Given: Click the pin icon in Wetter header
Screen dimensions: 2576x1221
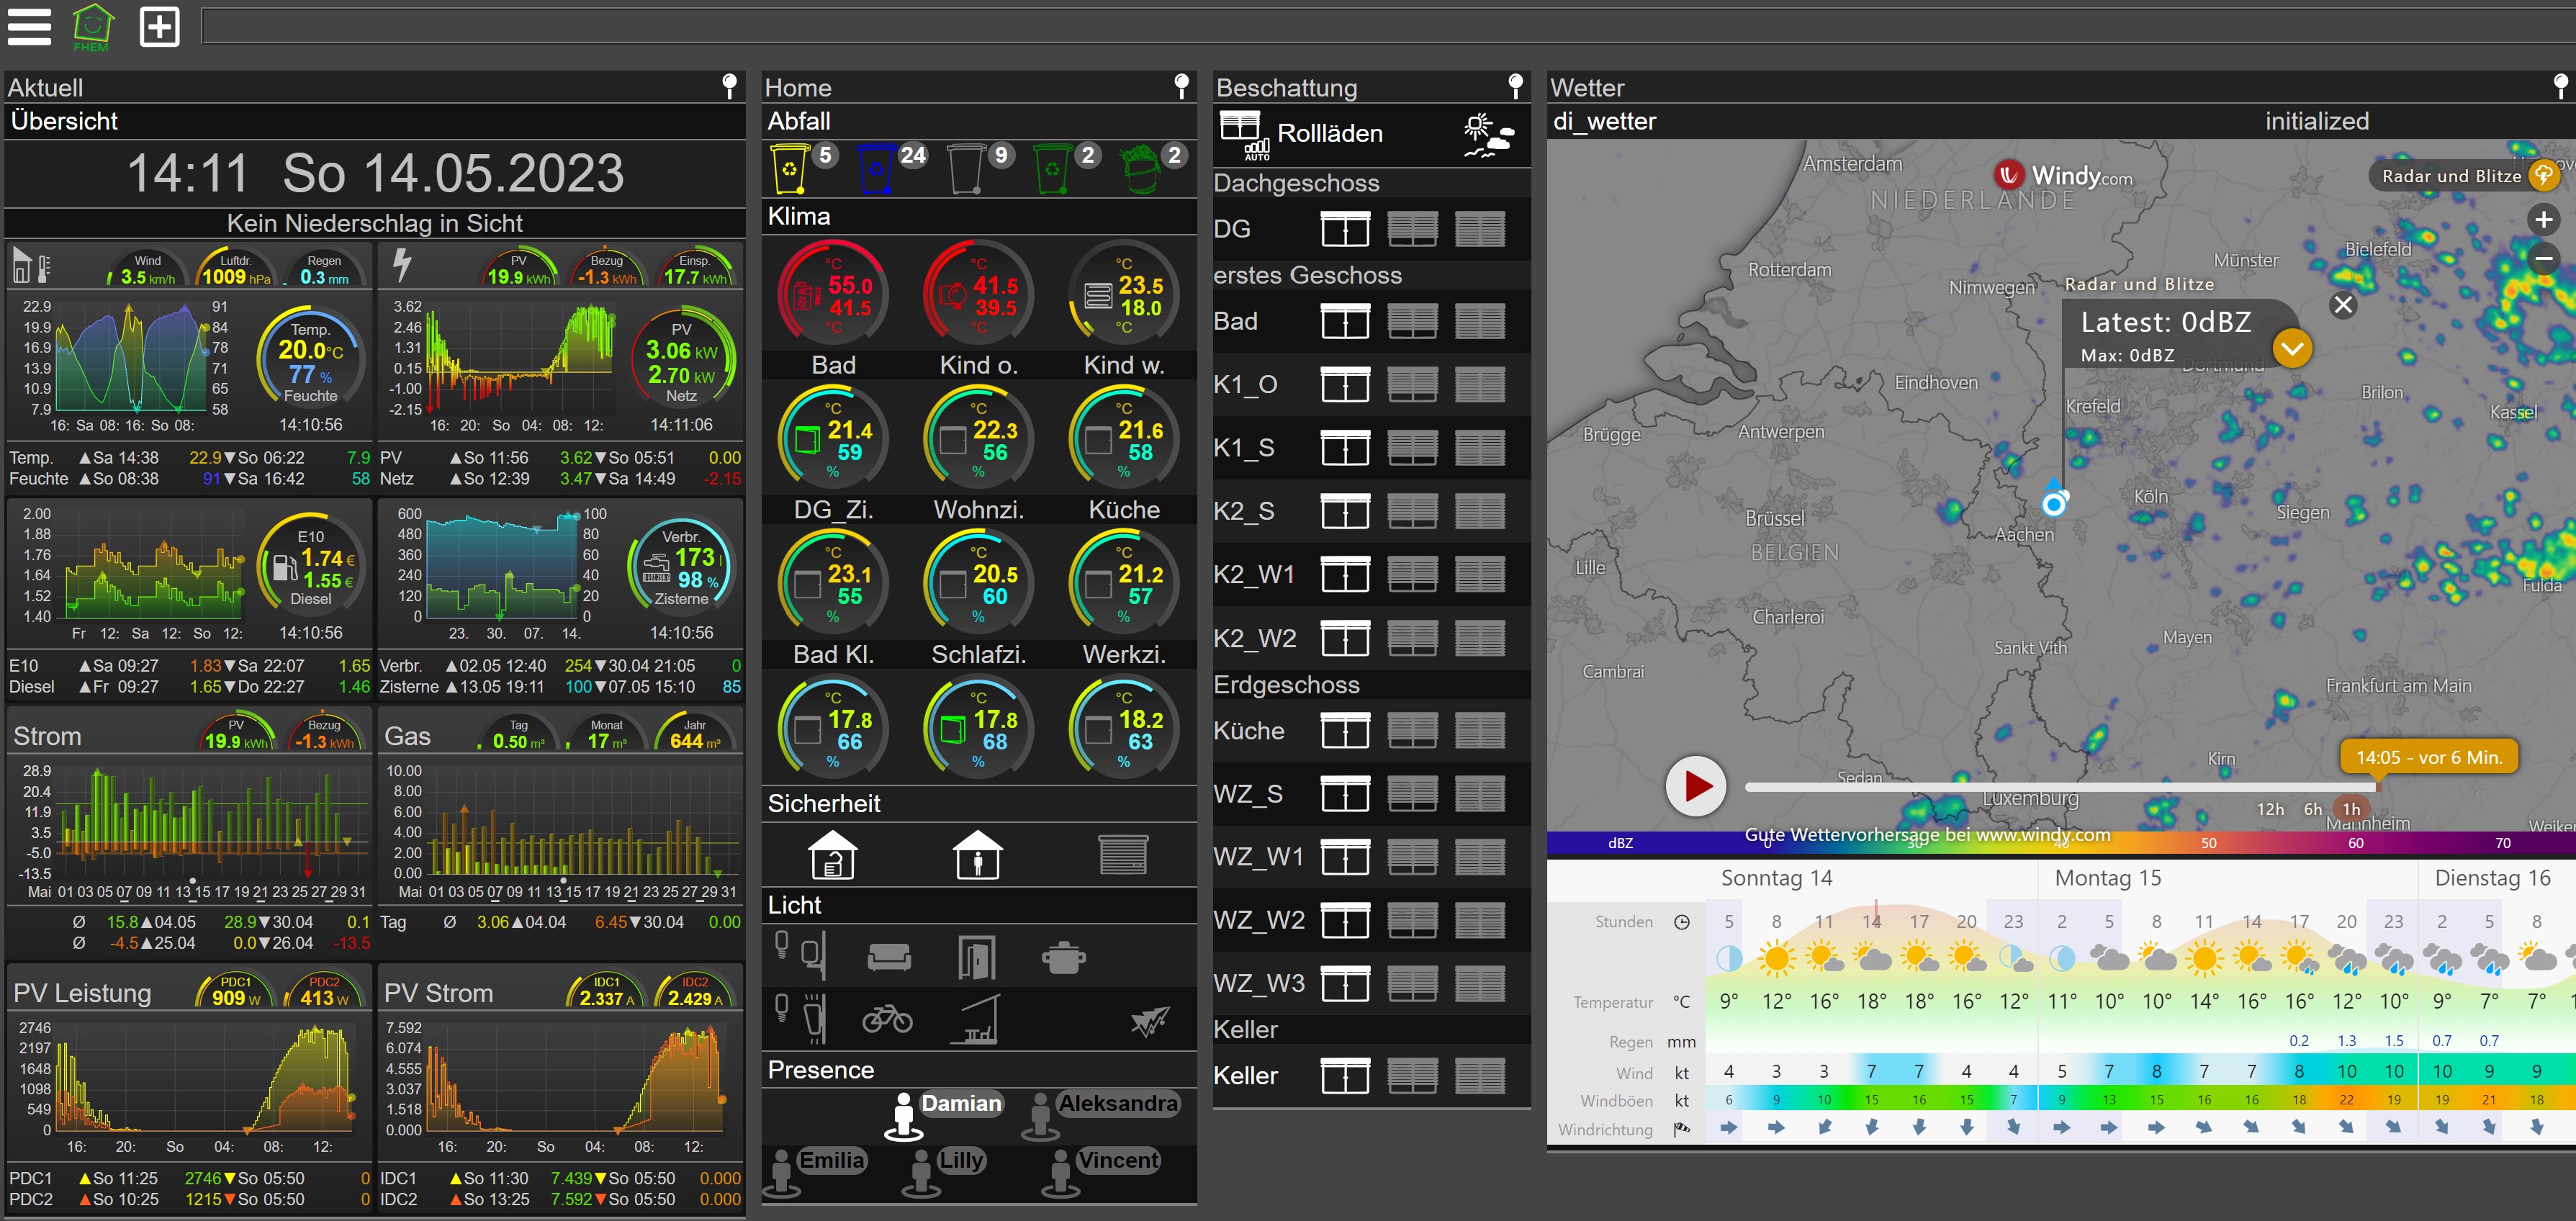Looking at the screenshot, I should (x=2560, y=86).
